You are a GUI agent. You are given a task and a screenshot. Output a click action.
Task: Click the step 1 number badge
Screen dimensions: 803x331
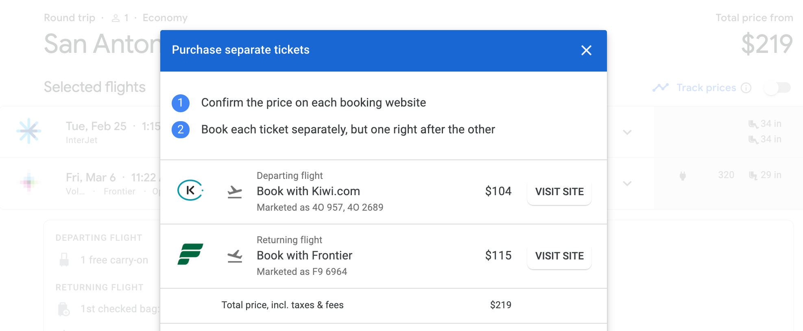coord(181,103)
